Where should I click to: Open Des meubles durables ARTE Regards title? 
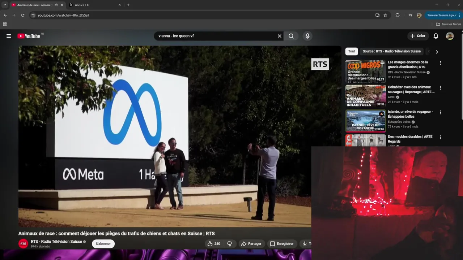coord(410,139)
